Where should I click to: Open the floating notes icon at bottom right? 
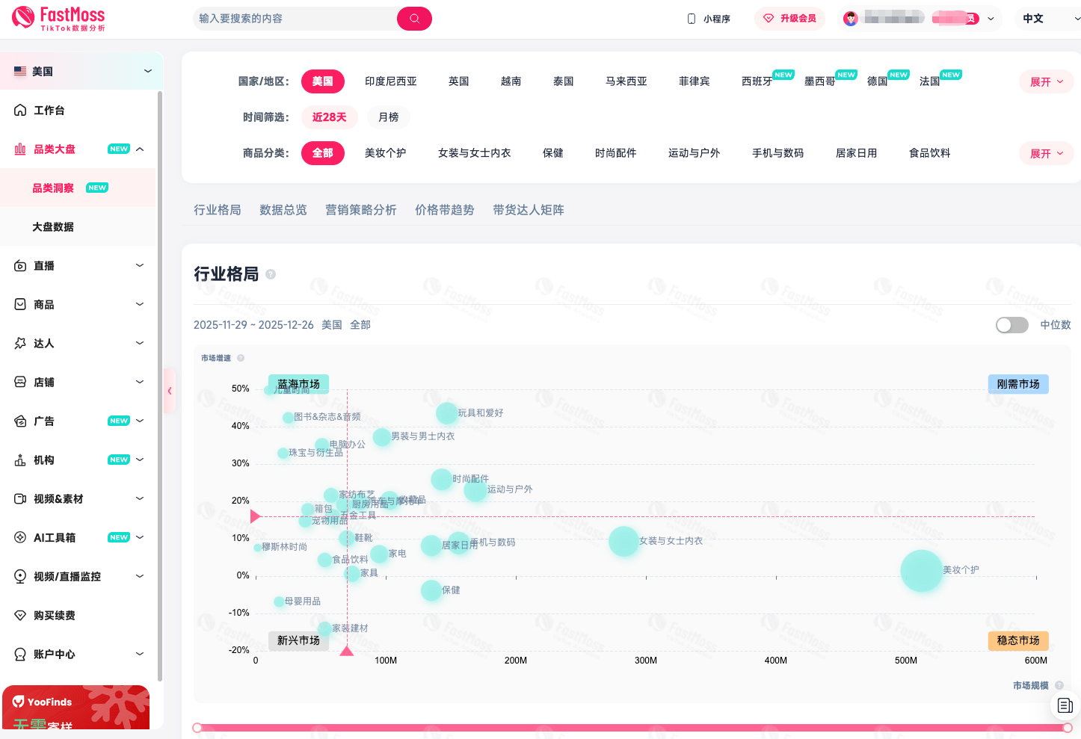click(1065, 705)
